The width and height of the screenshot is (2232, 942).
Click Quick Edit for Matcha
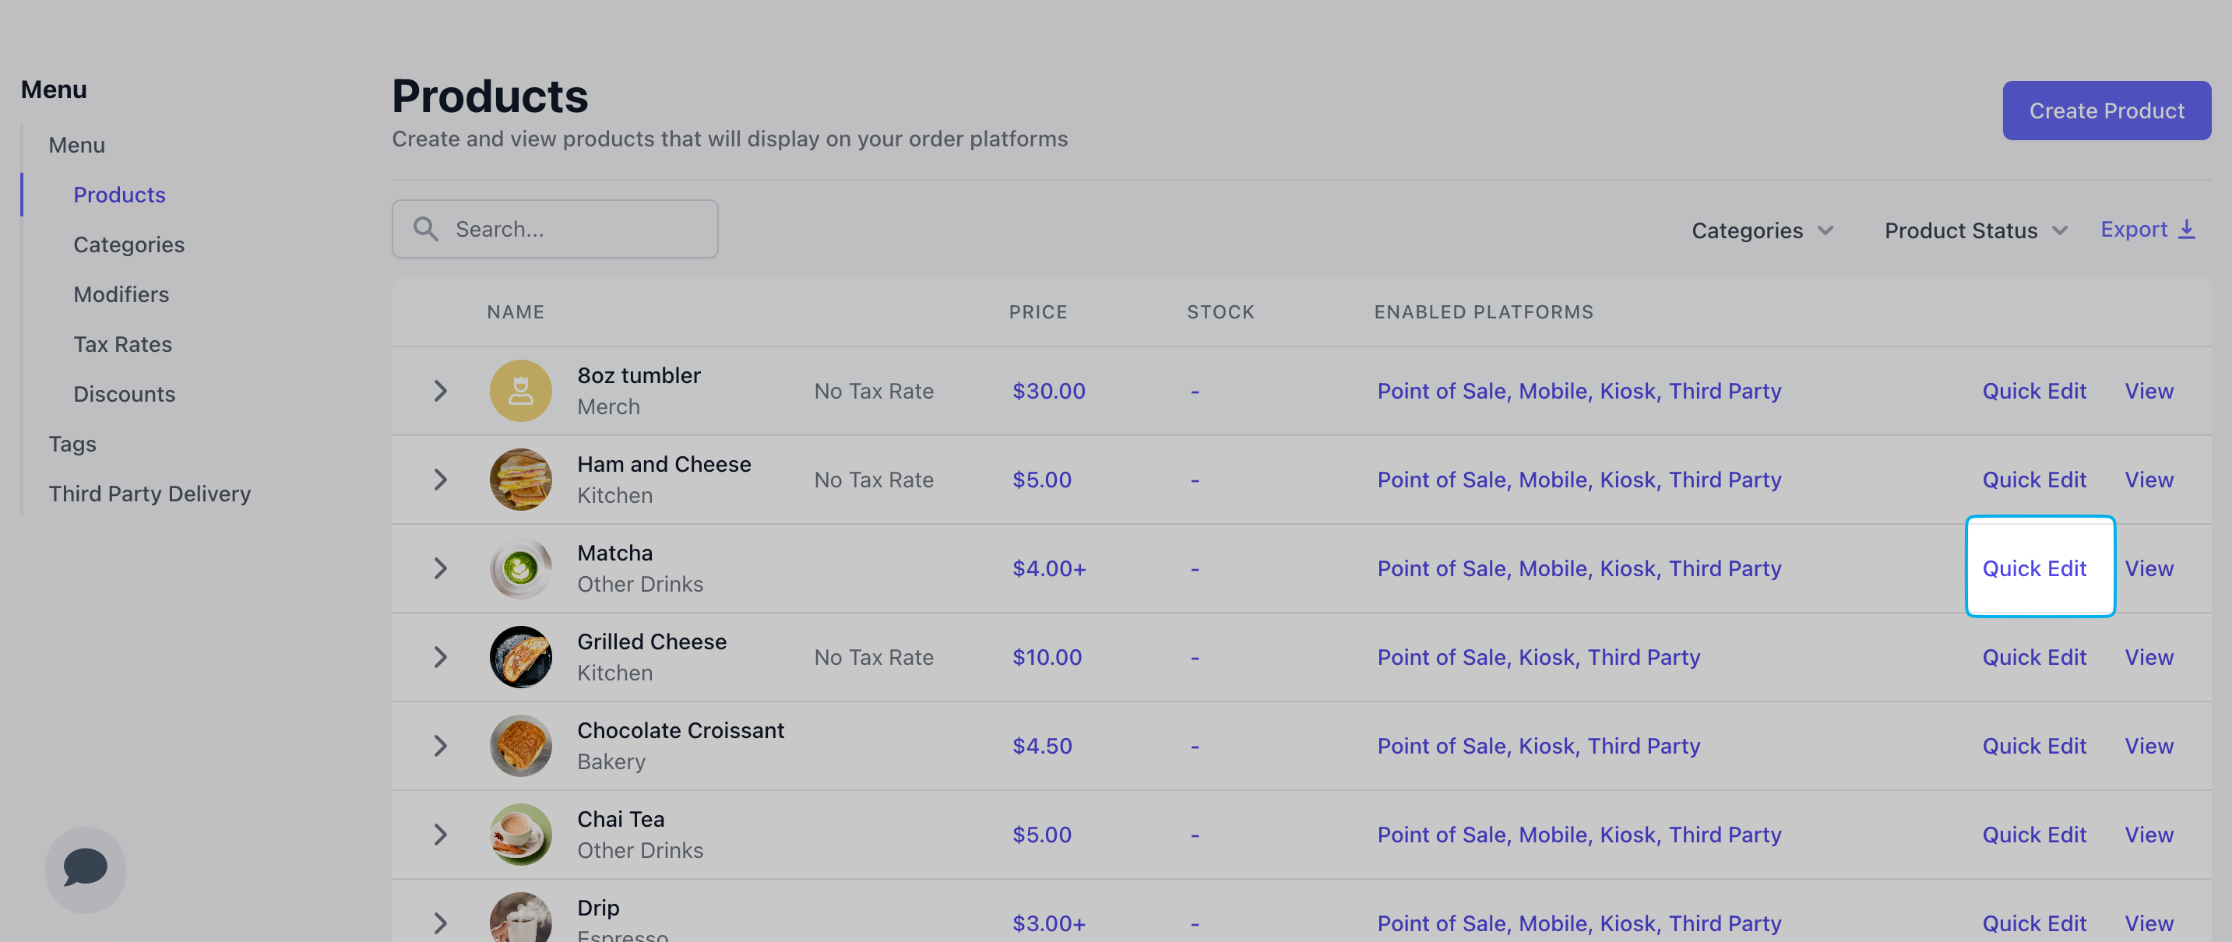[x=2033, y=568]
